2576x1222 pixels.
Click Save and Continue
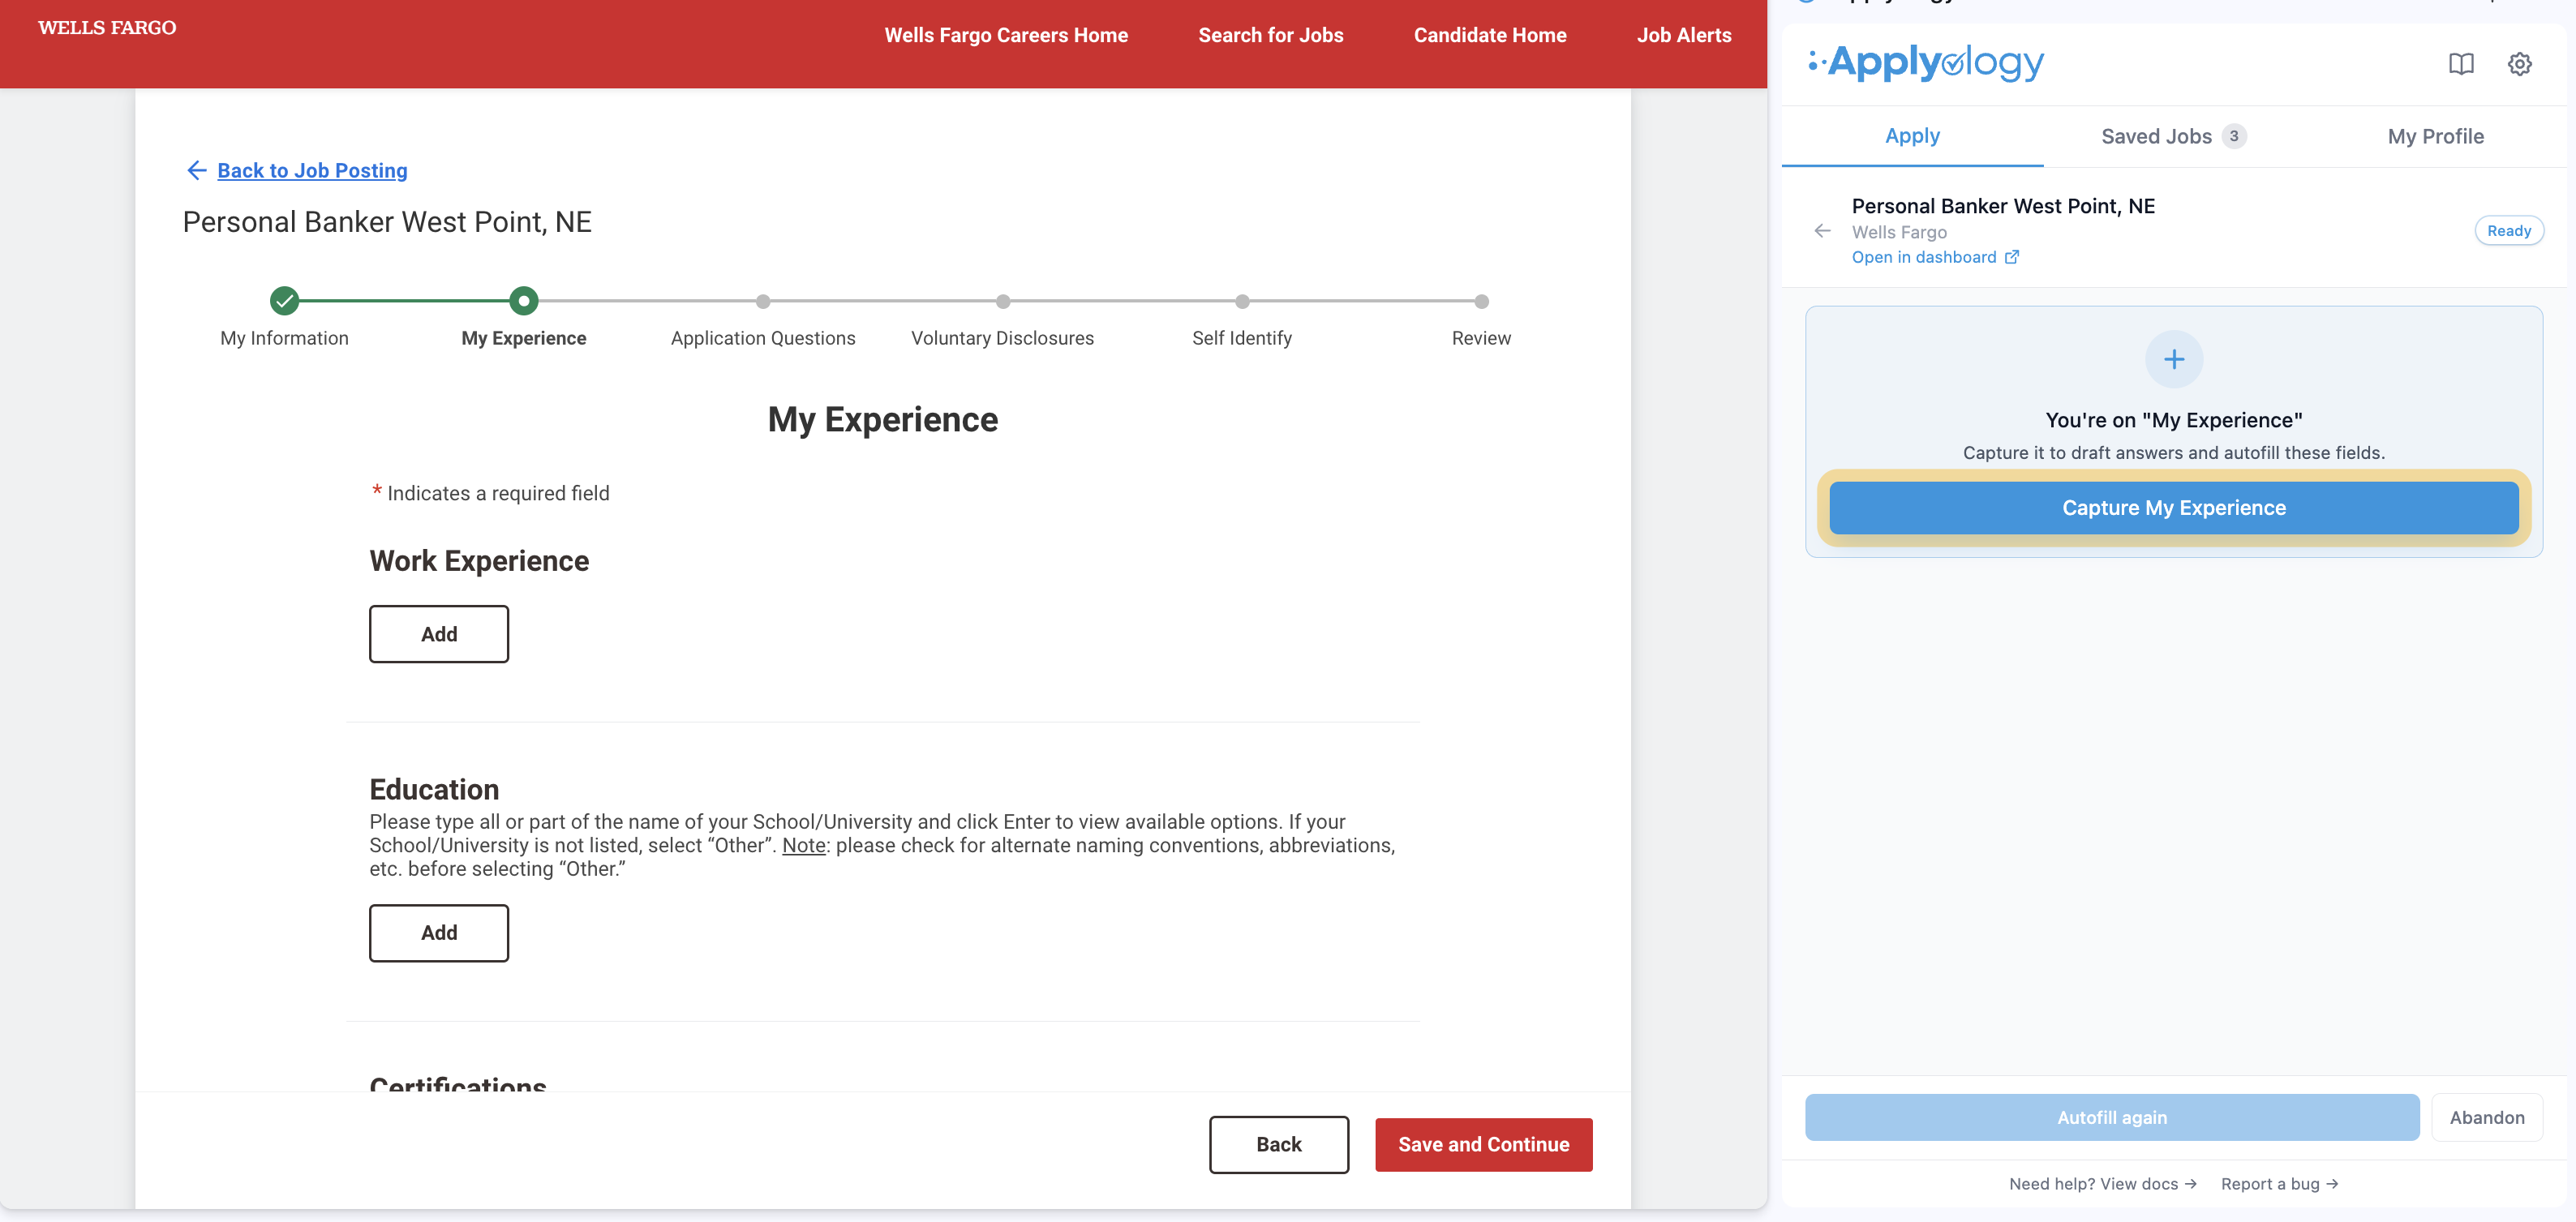1483,1144
